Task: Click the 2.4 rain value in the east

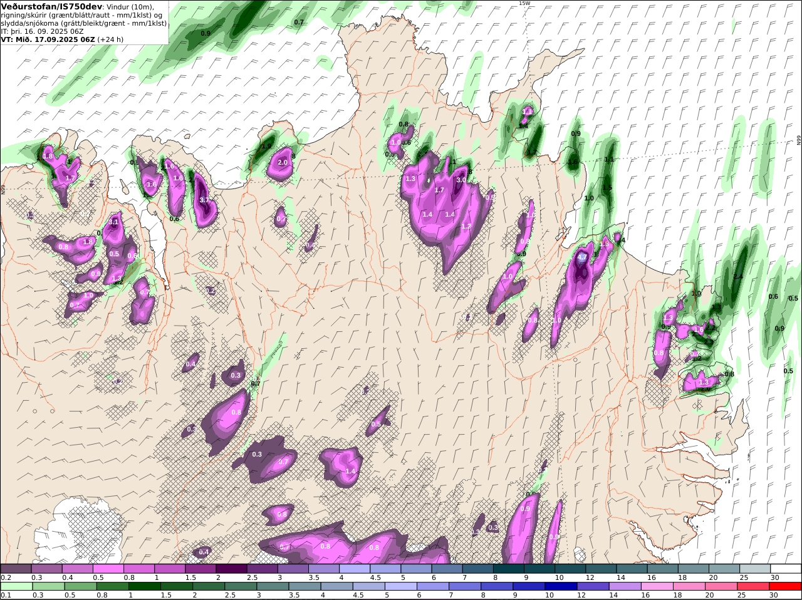Action: click(738, 276)
